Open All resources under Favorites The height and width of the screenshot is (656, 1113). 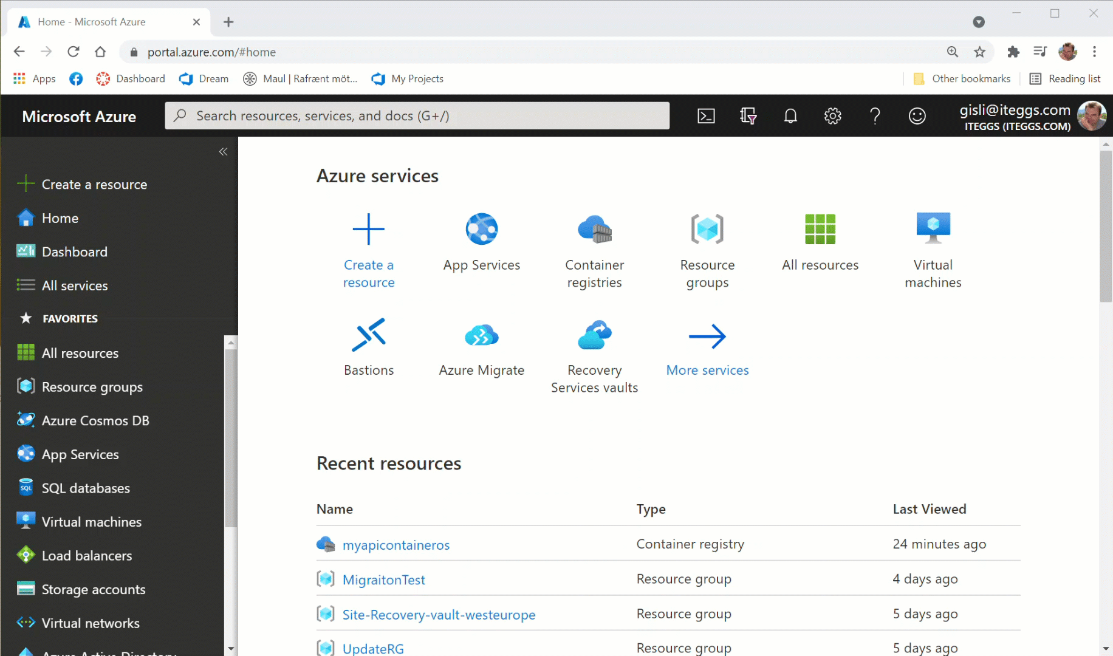click(68, 353)
